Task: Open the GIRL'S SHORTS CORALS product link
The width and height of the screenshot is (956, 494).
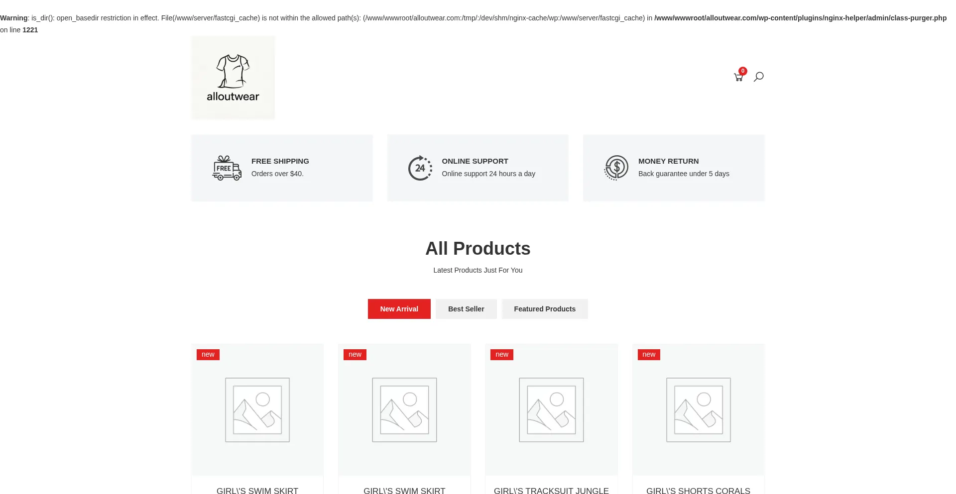Action: 698,490
